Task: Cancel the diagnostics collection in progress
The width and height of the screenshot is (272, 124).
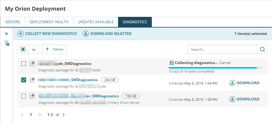Action: tap(225, 63)
